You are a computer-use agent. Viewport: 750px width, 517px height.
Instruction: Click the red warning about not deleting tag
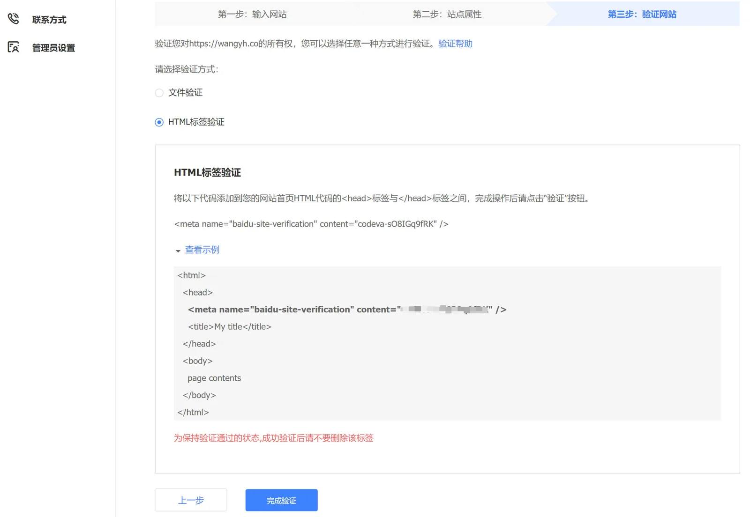(x=273, y=438)
